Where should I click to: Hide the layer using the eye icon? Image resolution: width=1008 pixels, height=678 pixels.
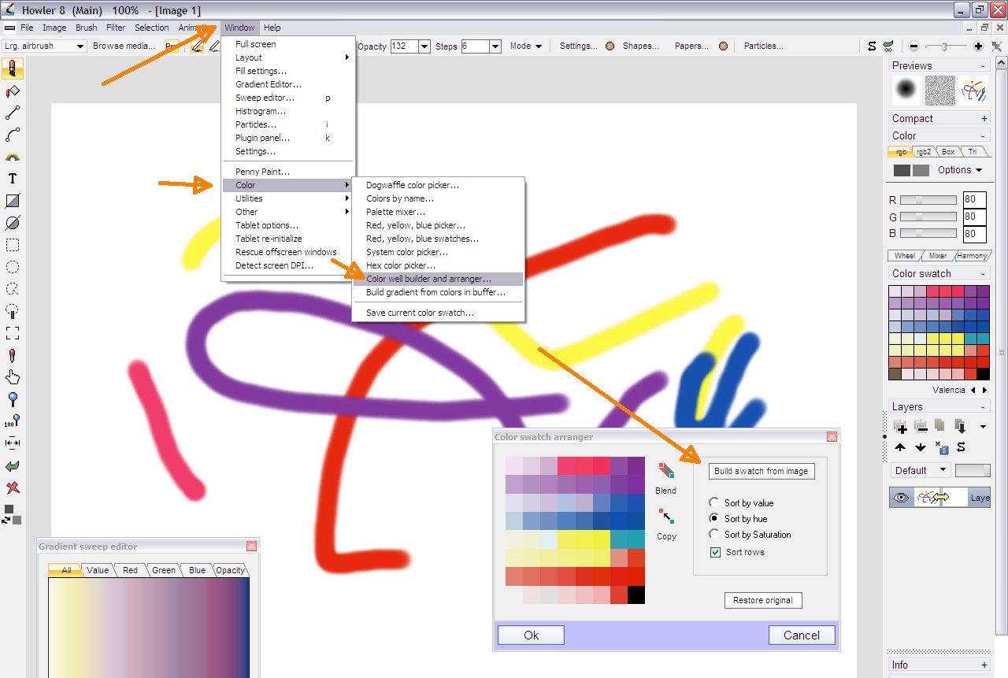coord(902,497)
